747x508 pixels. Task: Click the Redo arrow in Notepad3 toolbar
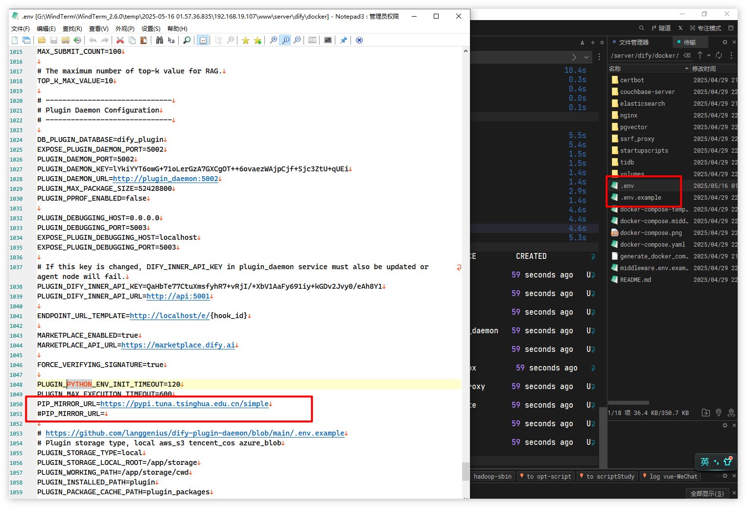(105, 40)
